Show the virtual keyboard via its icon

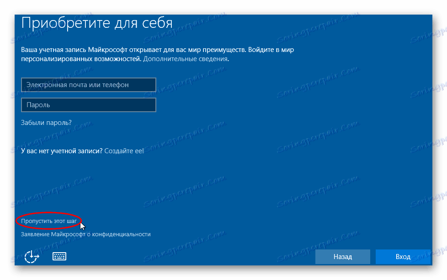[x=59, y=256]
